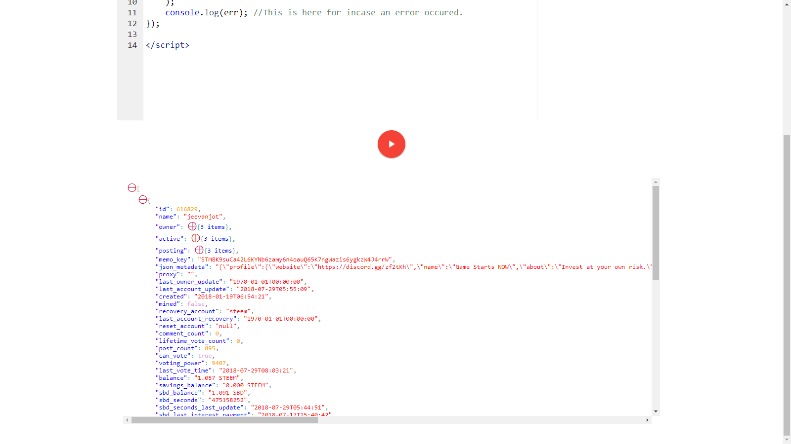Click the page scroll-up arrow
The height and width of the screenshot is (444, 791).
pos(787,4)
